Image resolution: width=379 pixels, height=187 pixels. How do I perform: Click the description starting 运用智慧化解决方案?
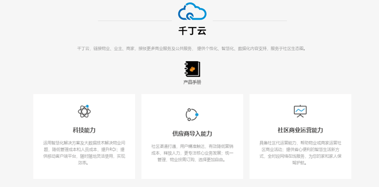84,153
